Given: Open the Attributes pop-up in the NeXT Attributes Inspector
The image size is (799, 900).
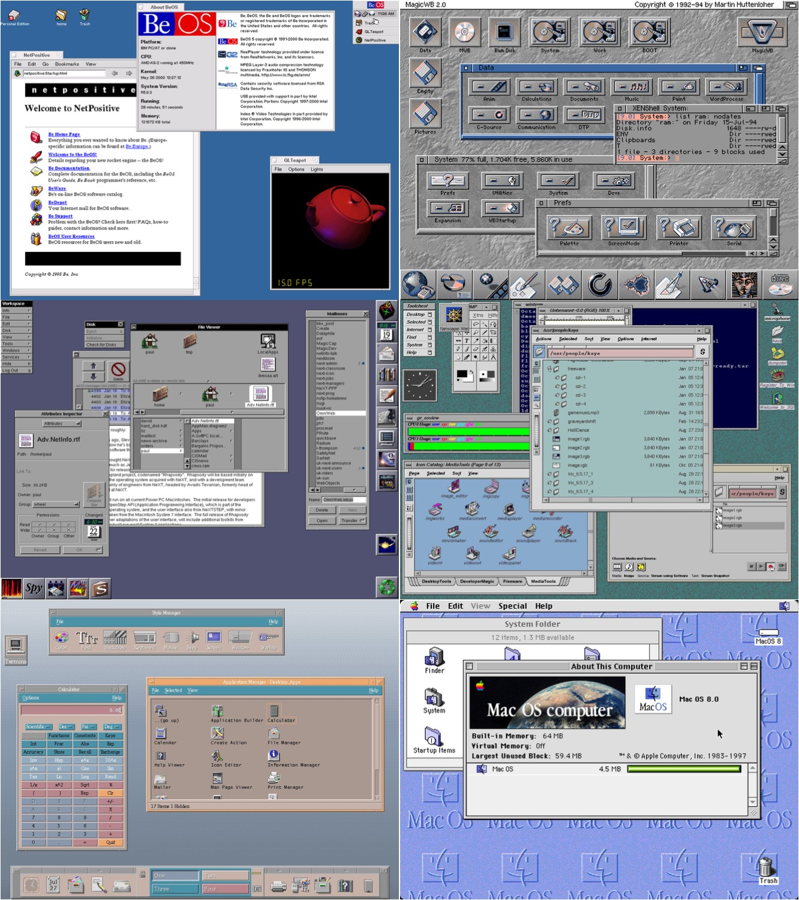Looking at the screenshot, I should point(62,424).
